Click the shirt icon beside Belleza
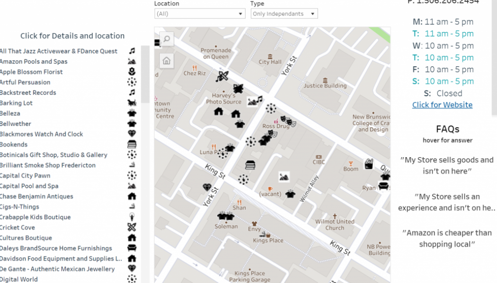The width and height of the screenshot is (497, 283). tap(132, 113)
